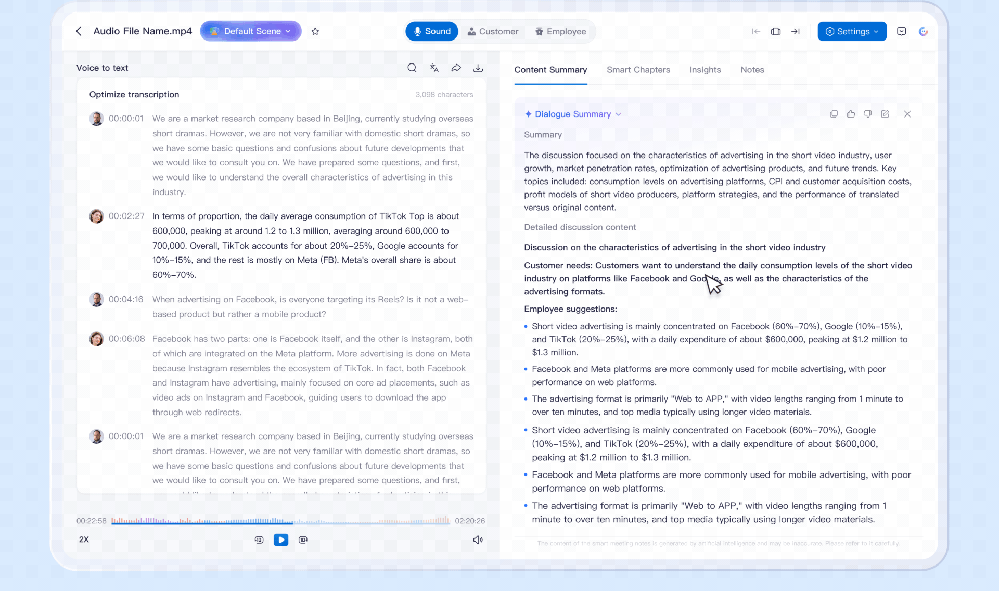Screen dimensions: 999x591
Task: Switch to the Smart Chapters tab
Action: [x=638, y=70]
